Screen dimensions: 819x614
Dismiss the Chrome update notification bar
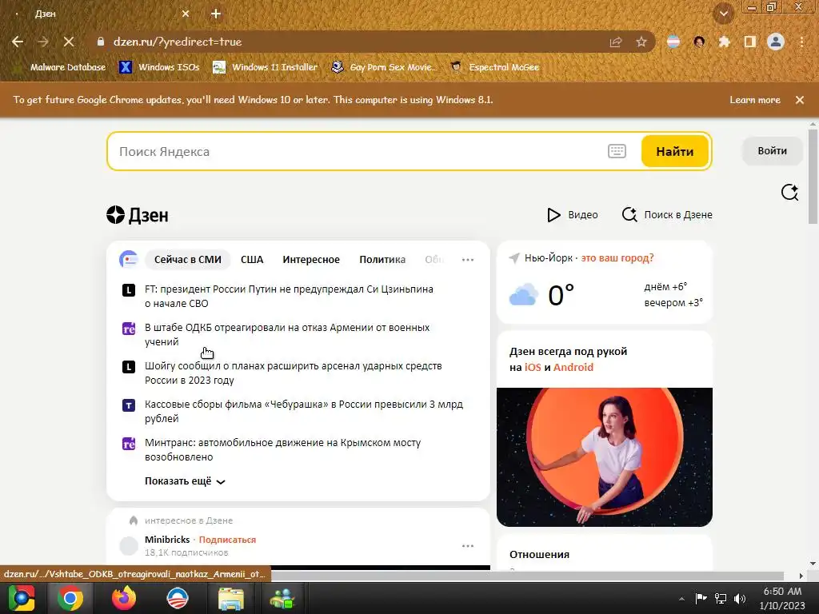[800, 100]
